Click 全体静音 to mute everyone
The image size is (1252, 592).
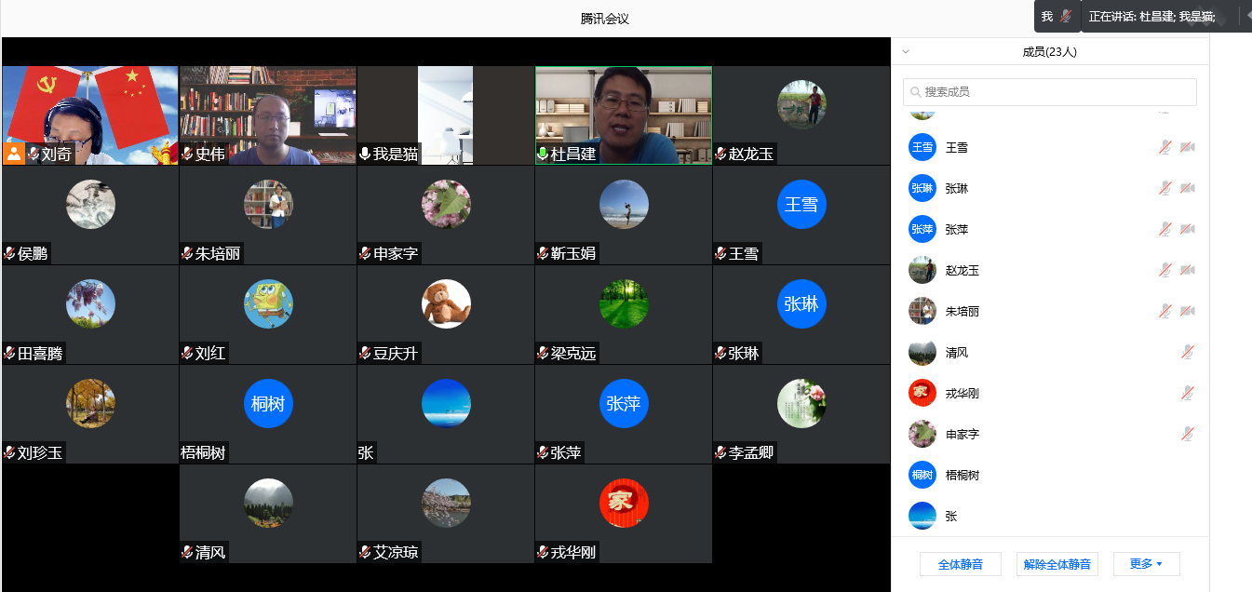pos(960,564)
